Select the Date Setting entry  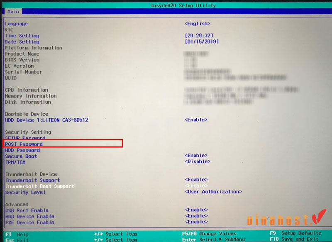22,42
